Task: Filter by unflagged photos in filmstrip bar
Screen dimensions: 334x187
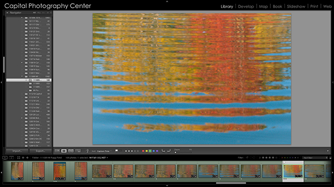Action: click(x=250, y=157)
